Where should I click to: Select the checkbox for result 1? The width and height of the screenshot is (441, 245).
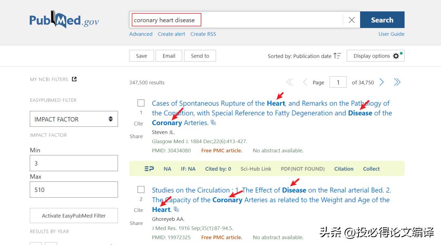(141, 103)
